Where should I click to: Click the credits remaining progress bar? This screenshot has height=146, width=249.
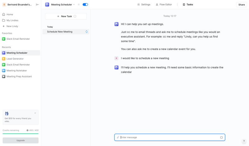point(21,134)
